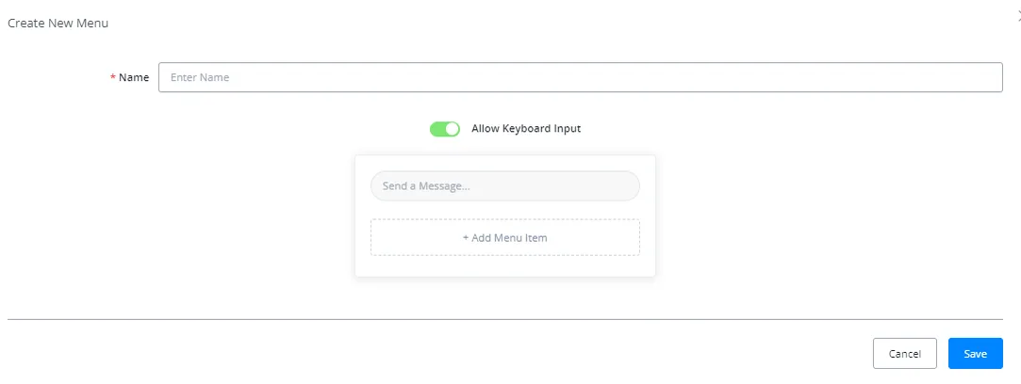Screen dimensions: 1021x384
Task: Focus the Send a Message field
Action: 505,185
